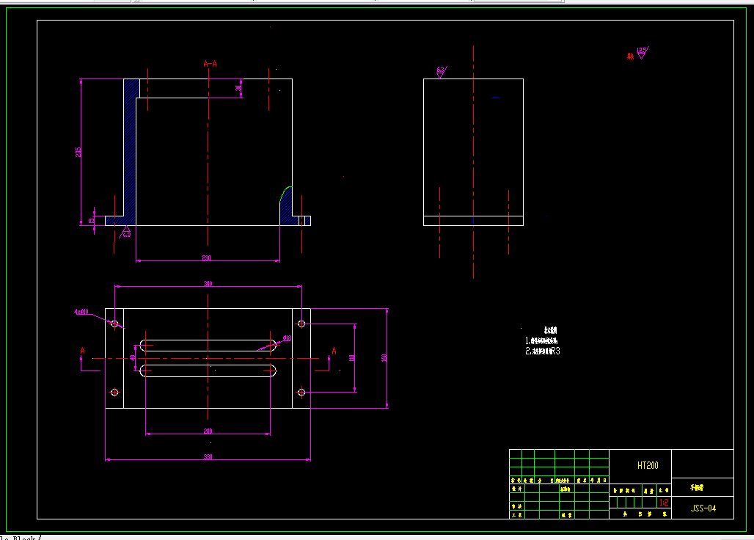Pick the 235 height dimension text
The height and width of the screenshot is (540, 754).
coord(78,152)
